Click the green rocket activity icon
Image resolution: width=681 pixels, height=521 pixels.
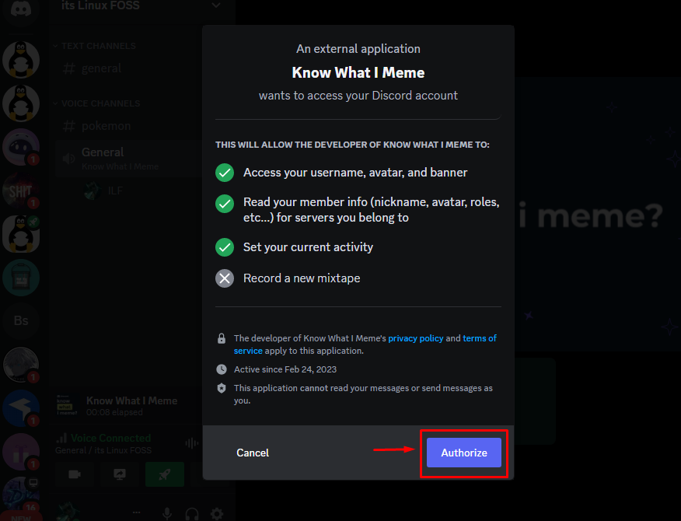165,474
